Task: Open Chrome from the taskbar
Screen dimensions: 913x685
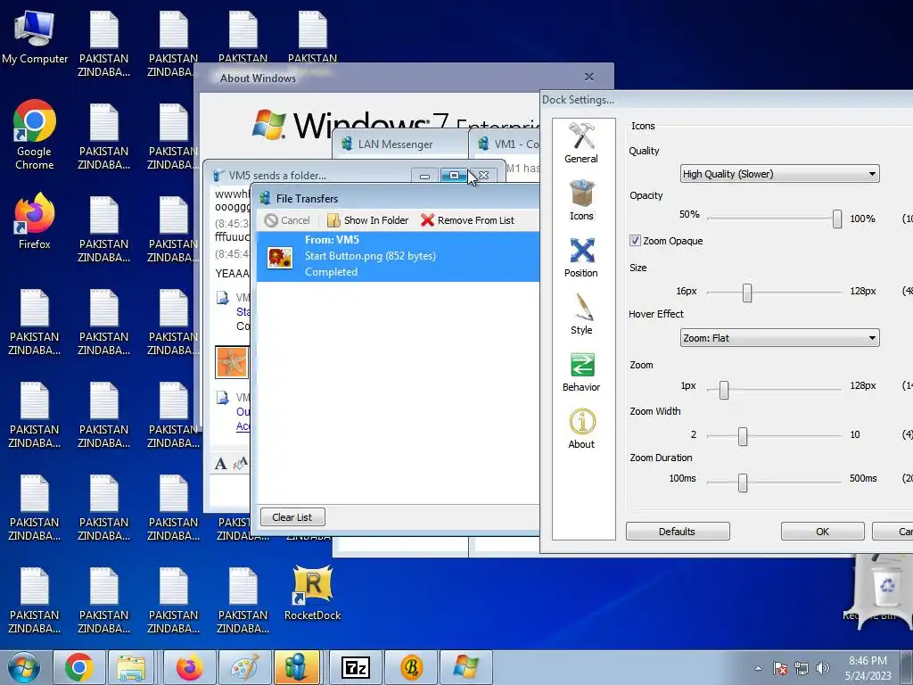Action: click(79, 667)
